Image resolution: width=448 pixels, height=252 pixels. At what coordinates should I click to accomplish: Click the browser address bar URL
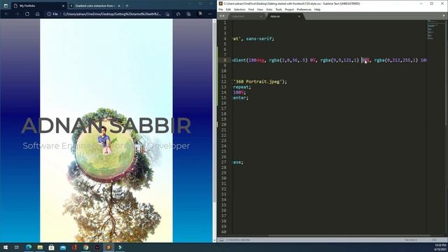pyautogui.click(x=112, y=14)
